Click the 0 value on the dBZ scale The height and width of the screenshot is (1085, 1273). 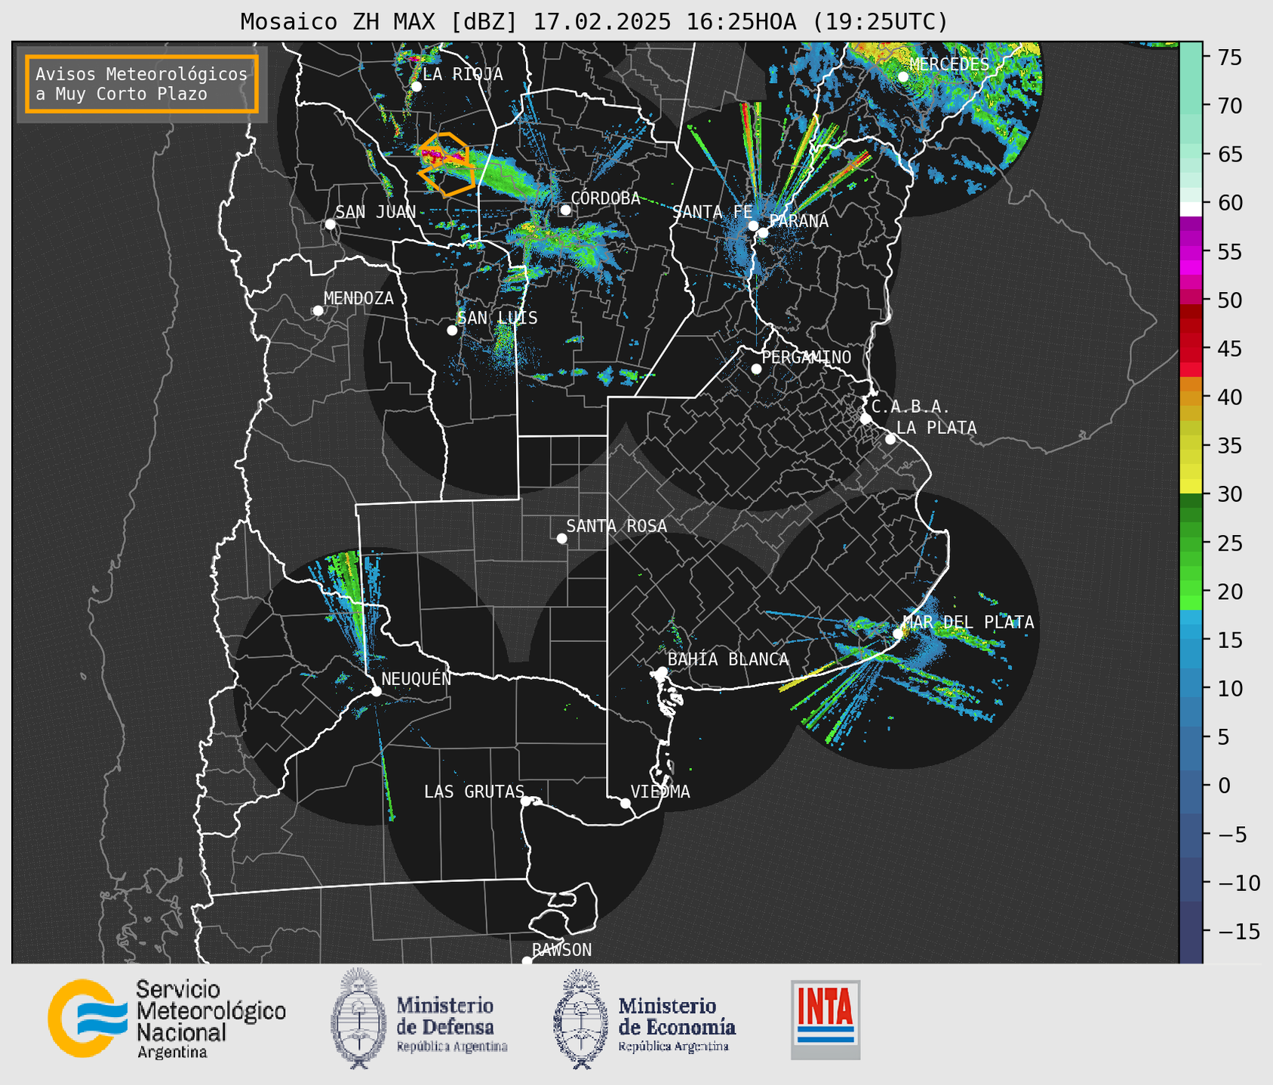1224,785
